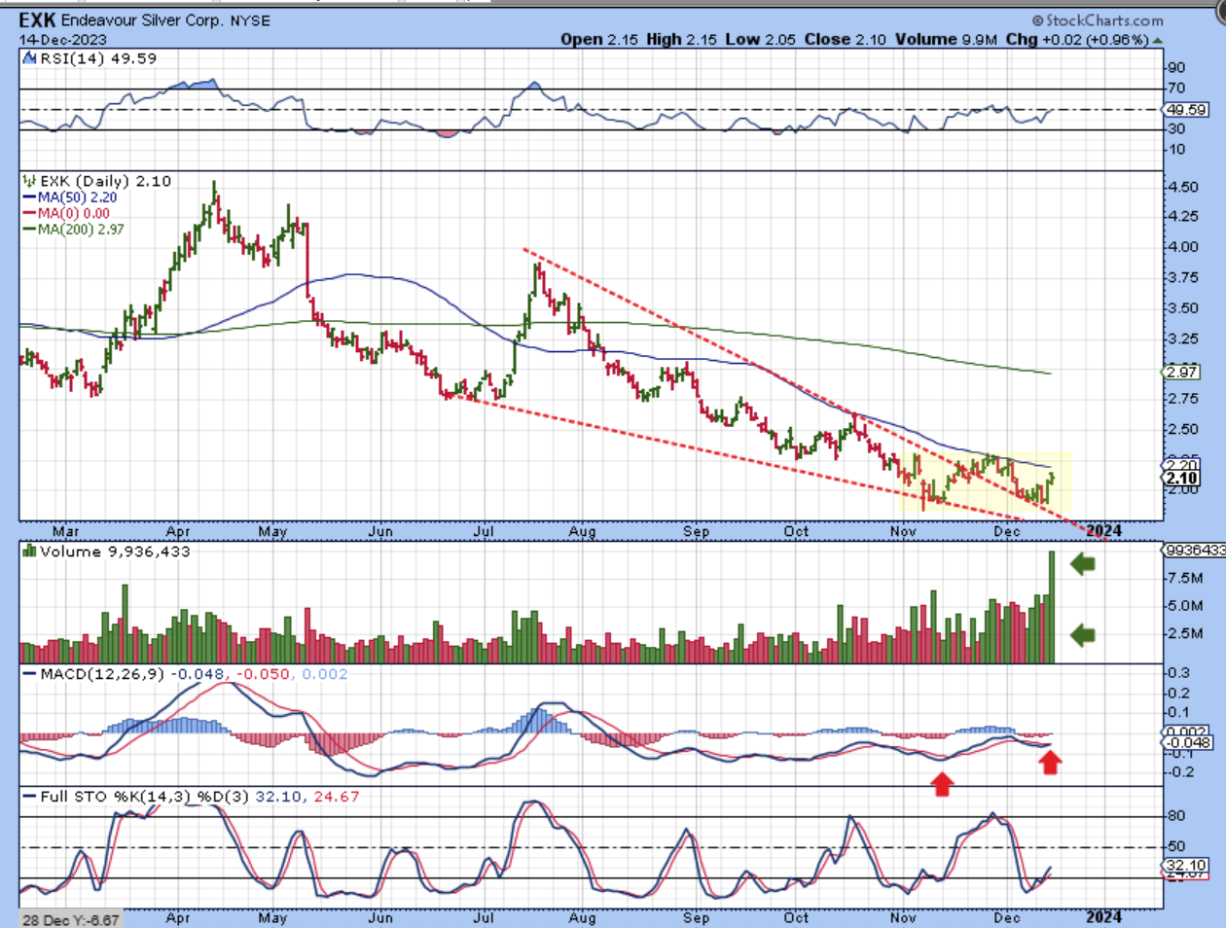The height and width of the screenshot is (928, 1226).
Task: Click the EXK ticker symbol in header
Action: click(x=38, y=20)
